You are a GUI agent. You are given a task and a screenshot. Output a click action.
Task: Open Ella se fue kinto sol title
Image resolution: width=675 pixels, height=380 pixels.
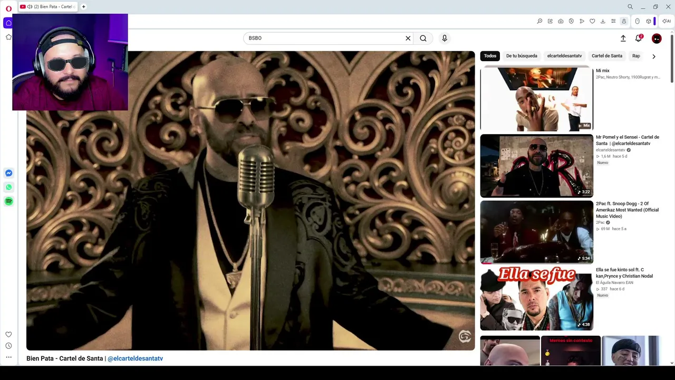pos(624,273)
